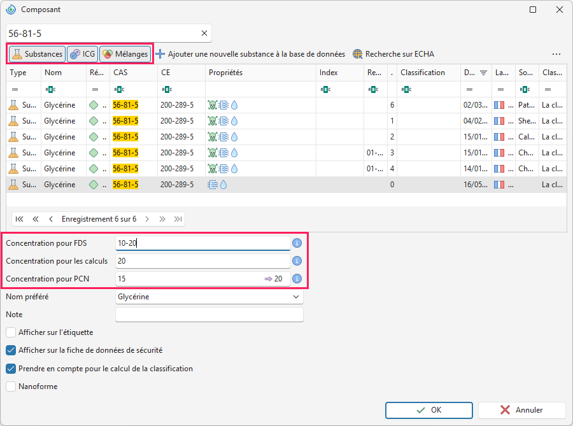
Task: Open the Classification column filter operator
Action: 406,90
